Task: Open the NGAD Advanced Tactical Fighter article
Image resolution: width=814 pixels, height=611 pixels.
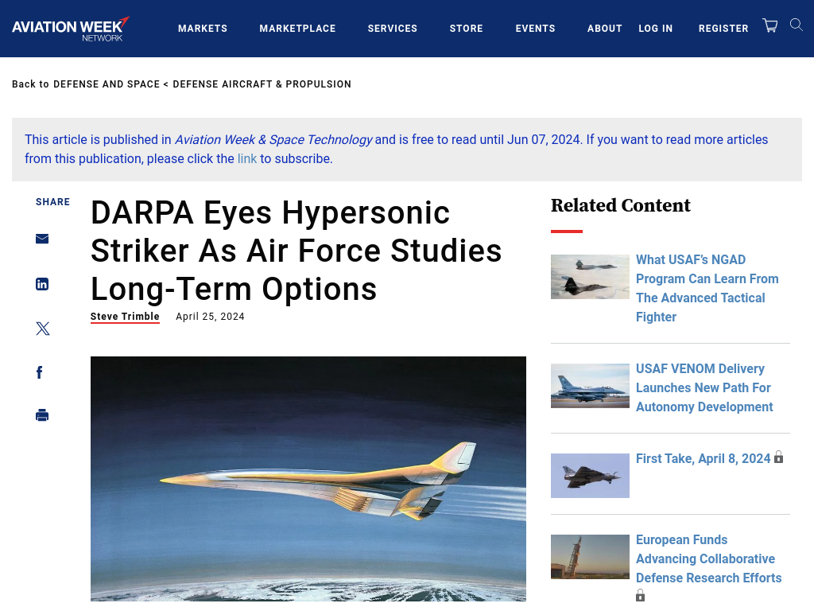Action: 707,288
